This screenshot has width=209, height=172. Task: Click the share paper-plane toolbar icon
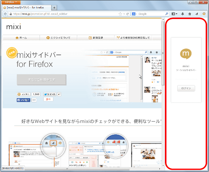pos(197,14)
